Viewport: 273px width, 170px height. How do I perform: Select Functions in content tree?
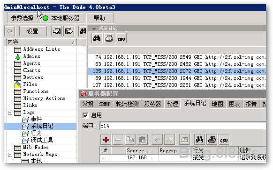36,92
